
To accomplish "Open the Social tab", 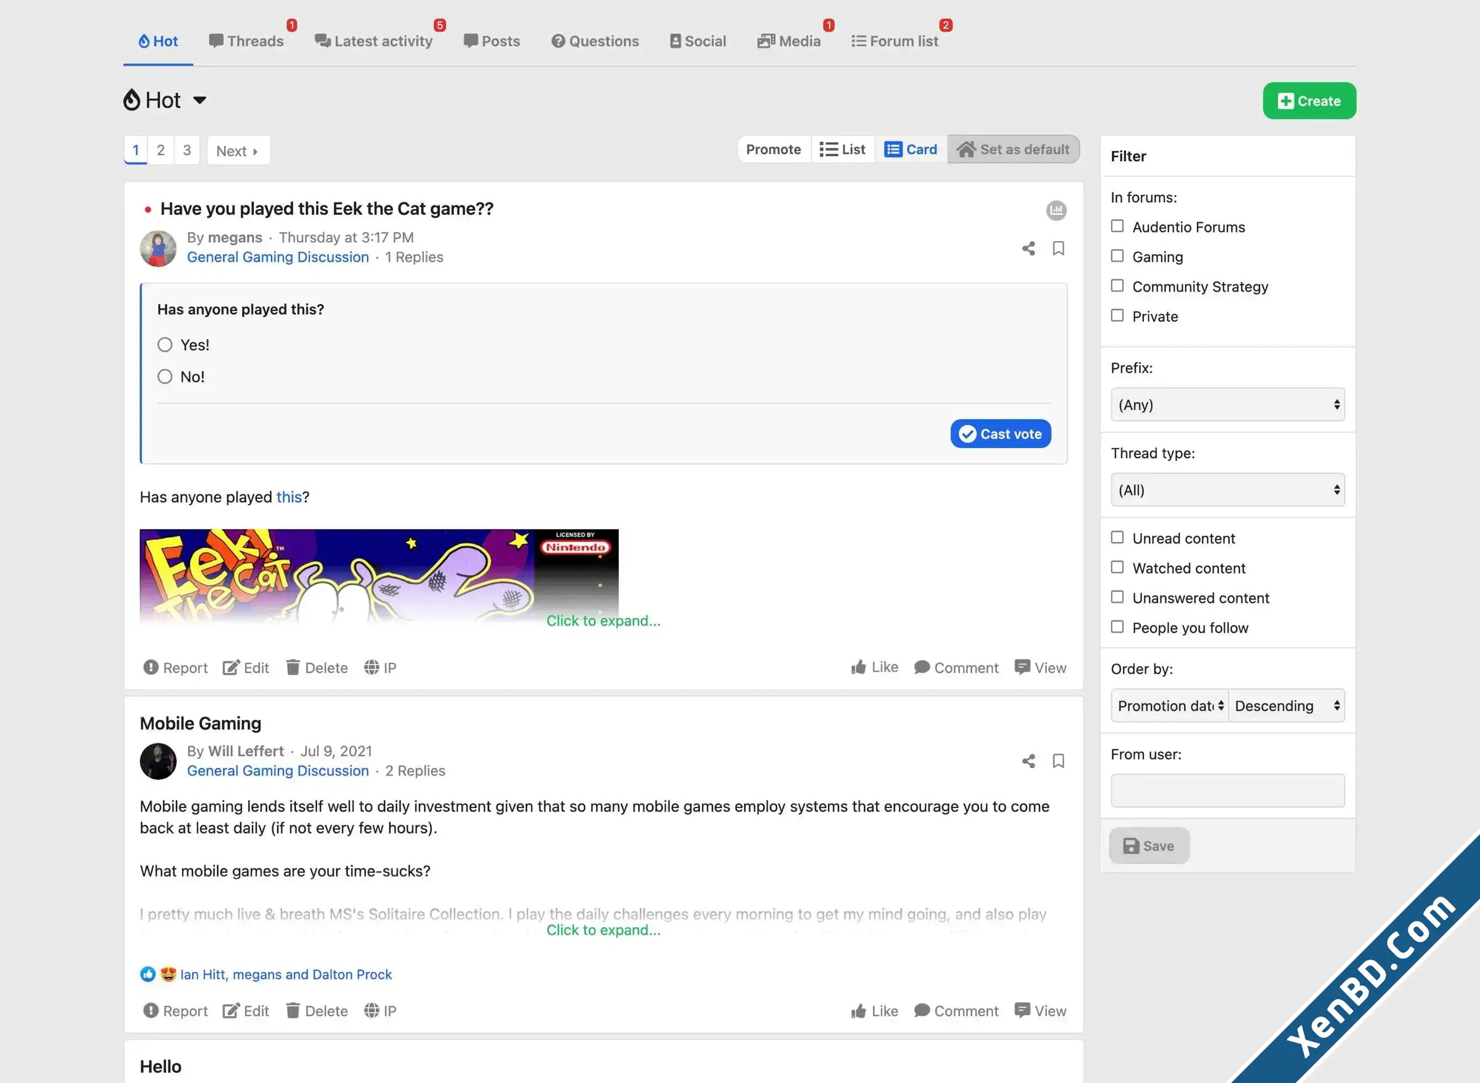I will point(697,41).
